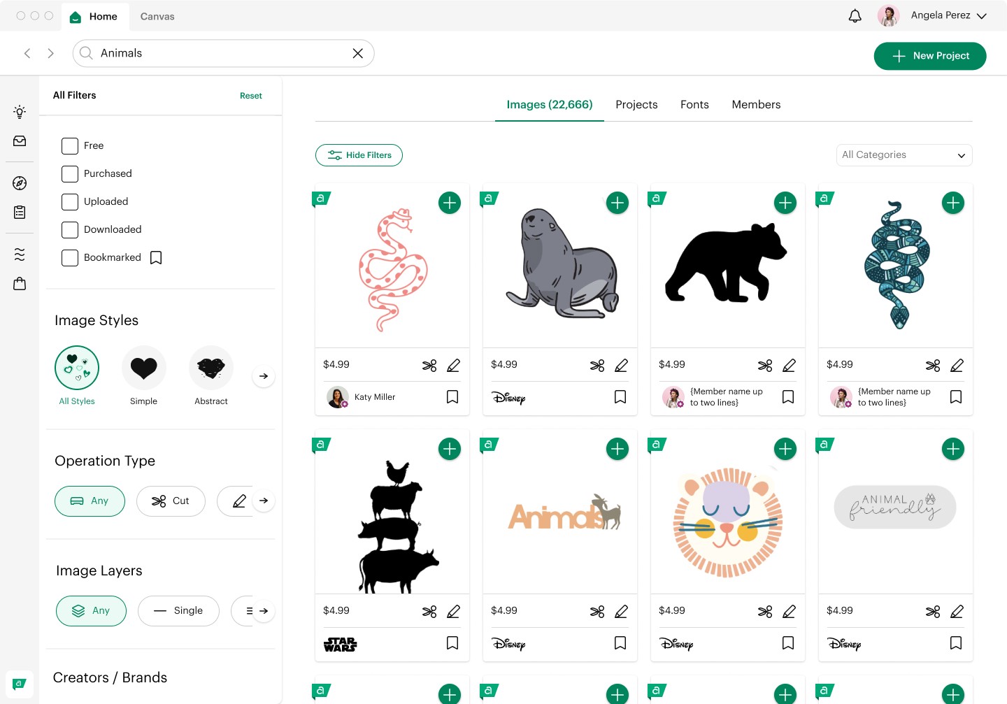
Task: Bookmark the Star Wars stacked animals image
Action: [x=452, y=643]
